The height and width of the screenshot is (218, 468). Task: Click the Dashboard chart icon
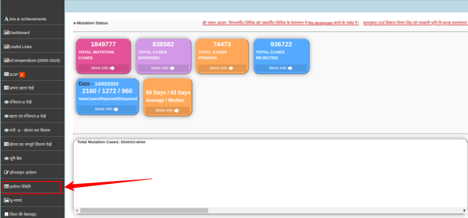6,33
